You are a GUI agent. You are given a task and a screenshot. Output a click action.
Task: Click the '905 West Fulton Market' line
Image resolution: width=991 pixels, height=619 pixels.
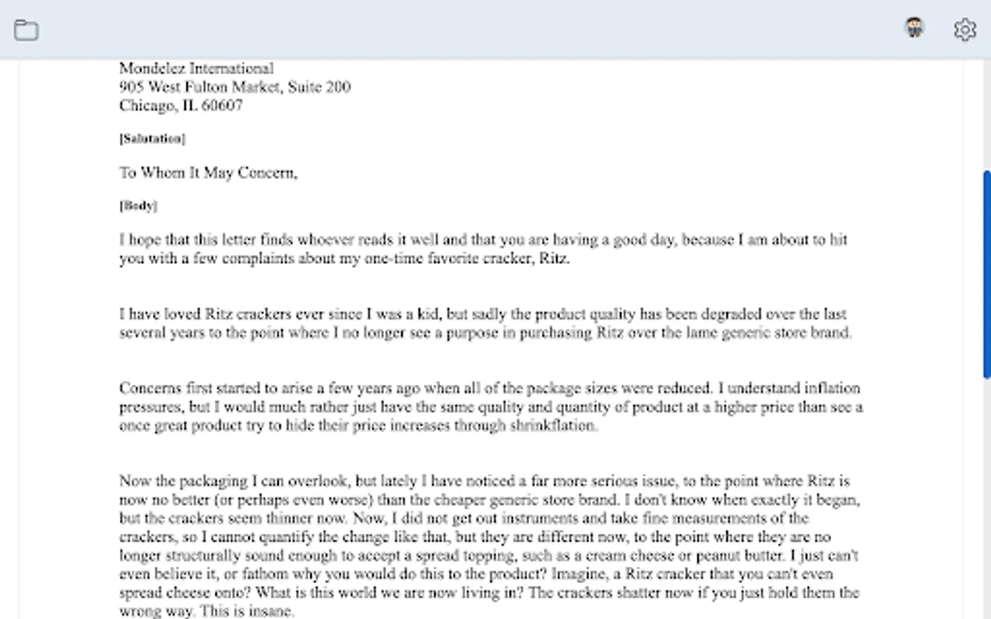tap(234, 87)
